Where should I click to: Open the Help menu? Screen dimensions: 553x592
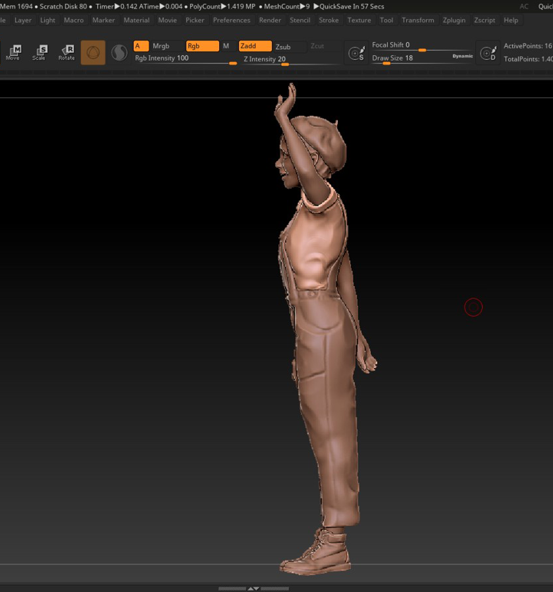coord(511,20)
